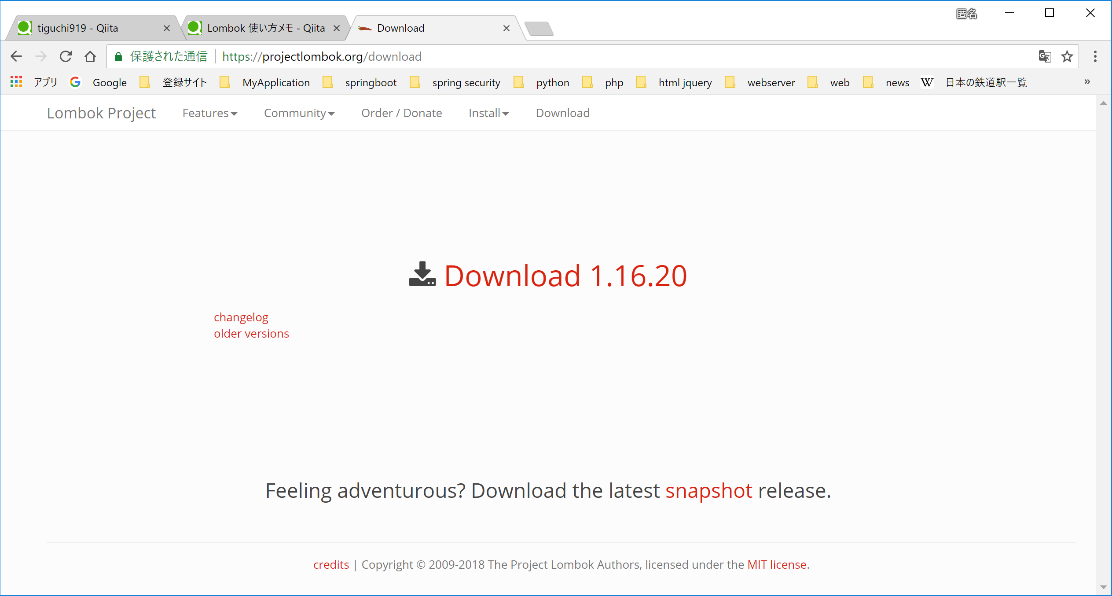Screen dimensions: 1112x596
Task: Open the Install dropdown
Action: [488, 113]
